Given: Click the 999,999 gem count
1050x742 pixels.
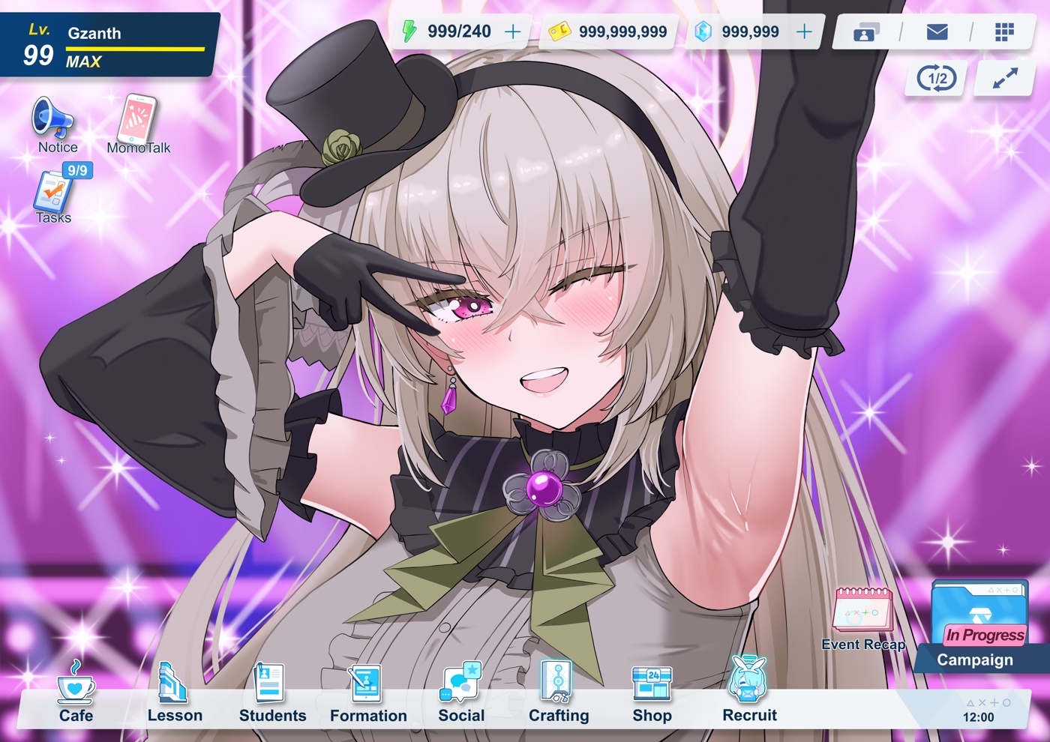Looking at the screenshot, I should [750, 31].
